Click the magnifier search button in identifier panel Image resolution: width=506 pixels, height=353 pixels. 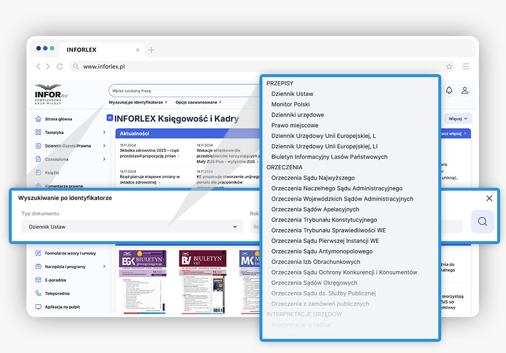coord(482,222)
